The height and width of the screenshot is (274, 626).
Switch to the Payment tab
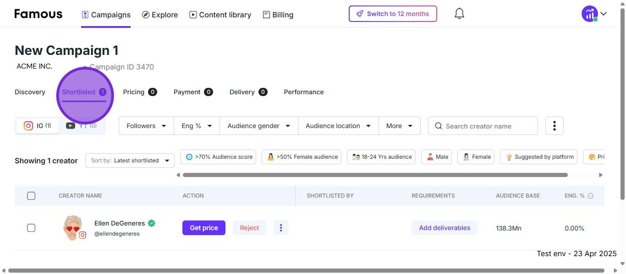(x=193, y=92)
